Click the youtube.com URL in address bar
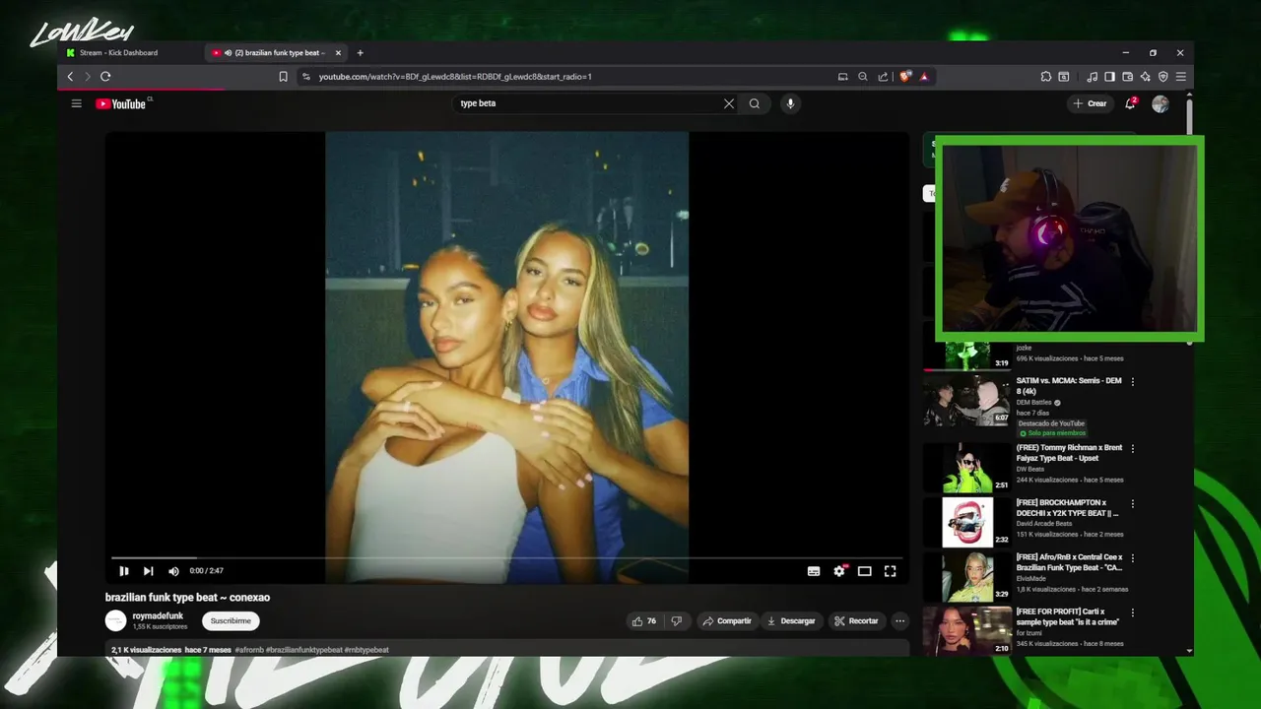 455,77
